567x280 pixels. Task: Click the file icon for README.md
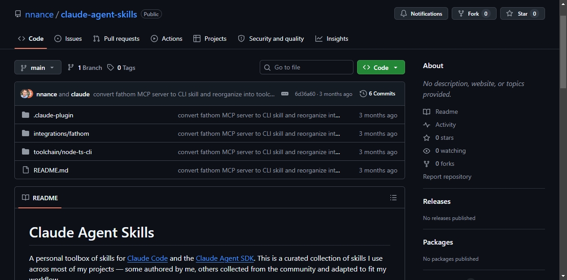click(26, 170)
